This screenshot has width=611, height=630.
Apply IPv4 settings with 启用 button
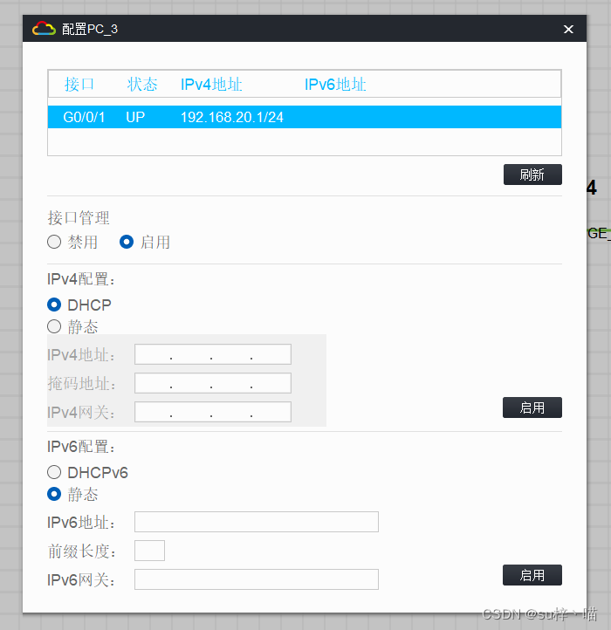pos(532,407)
